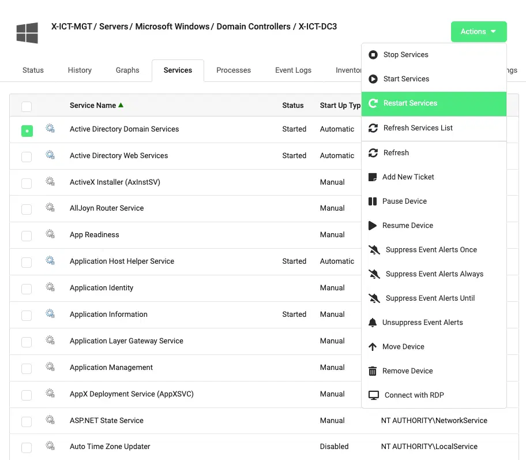Click the Resume Device triangle icon
The image size is (526, 460).
pos(373,225)
